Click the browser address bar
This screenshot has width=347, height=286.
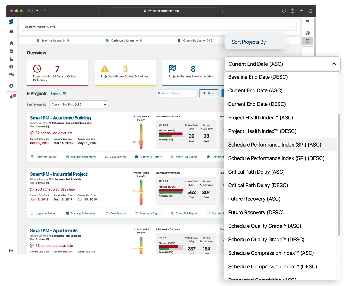tap(161, 11)
